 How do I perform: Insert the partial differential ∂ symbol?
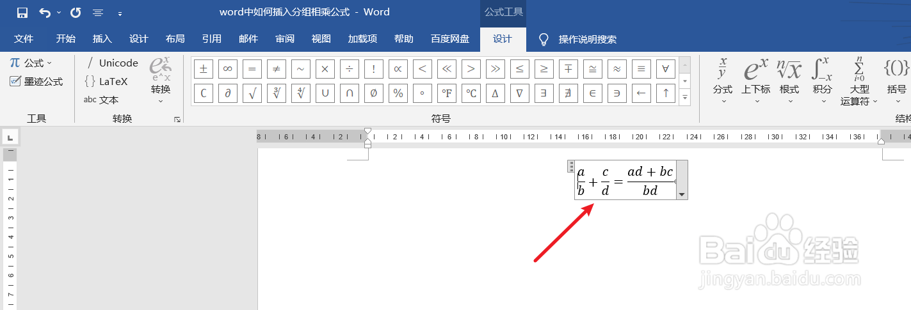click(228, 93)
